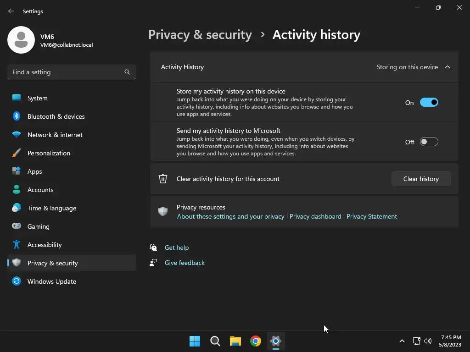Click the Network & internet wifi icon
The width and height of the screenshot is (470, 352).
pos(17,135)
